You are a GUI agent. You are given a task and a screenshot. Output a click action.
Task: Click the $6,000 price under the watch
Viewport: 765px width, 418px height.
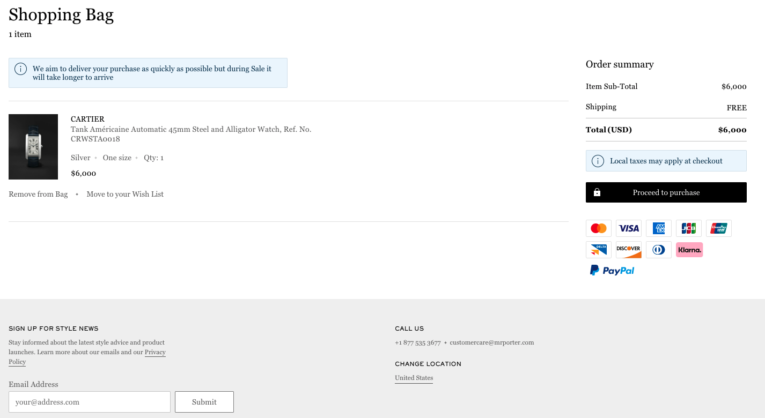tap(83, 173)
